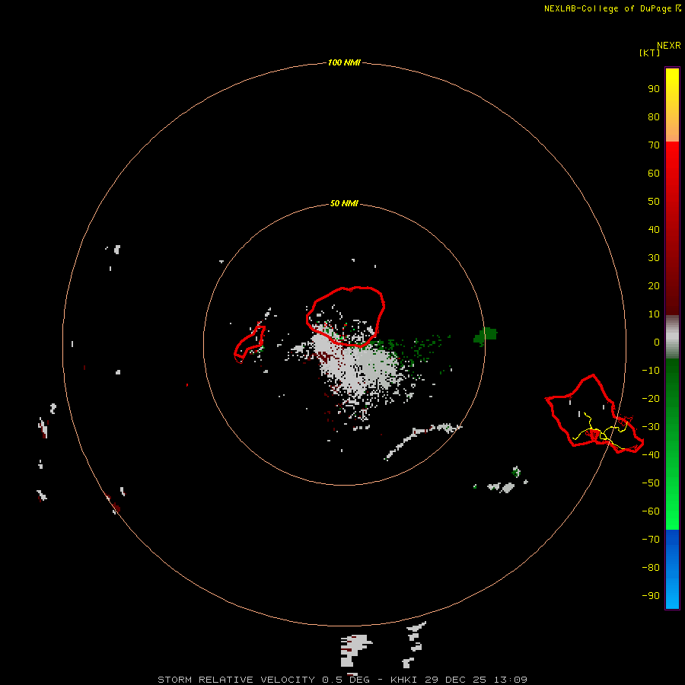This screenshot has width=685, height=685.
Task: Click the NEXR label above the color scale
Action: click(669, 46)
